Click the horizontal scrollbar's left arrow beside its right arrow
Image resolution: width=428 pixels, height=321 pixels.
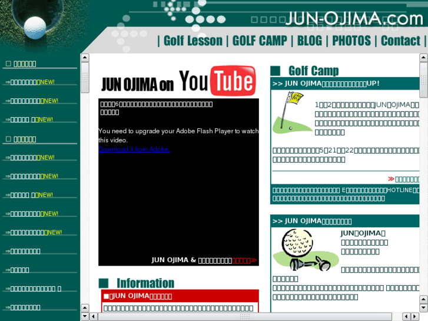(x=406, y=317)
